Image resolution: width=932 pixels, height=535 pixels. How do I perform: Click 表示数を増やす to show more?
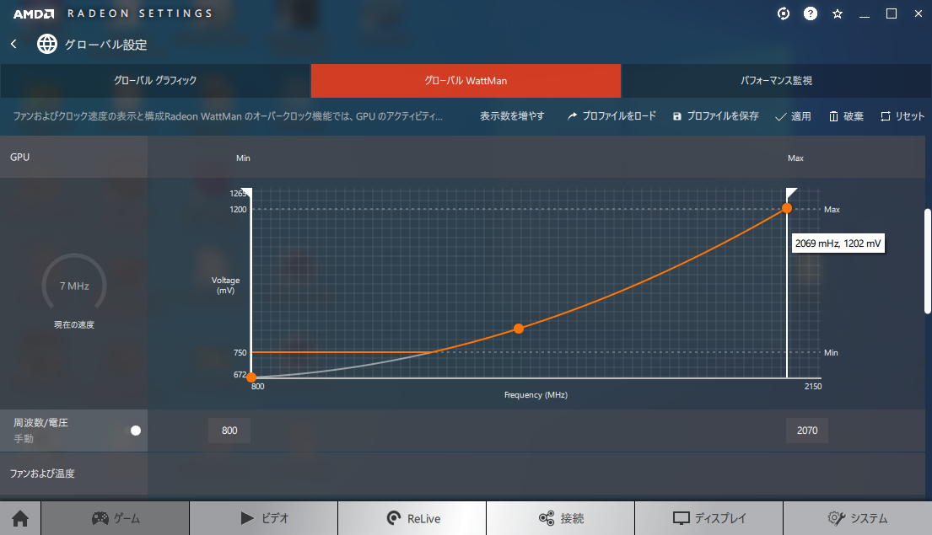[x=512, y=116]
